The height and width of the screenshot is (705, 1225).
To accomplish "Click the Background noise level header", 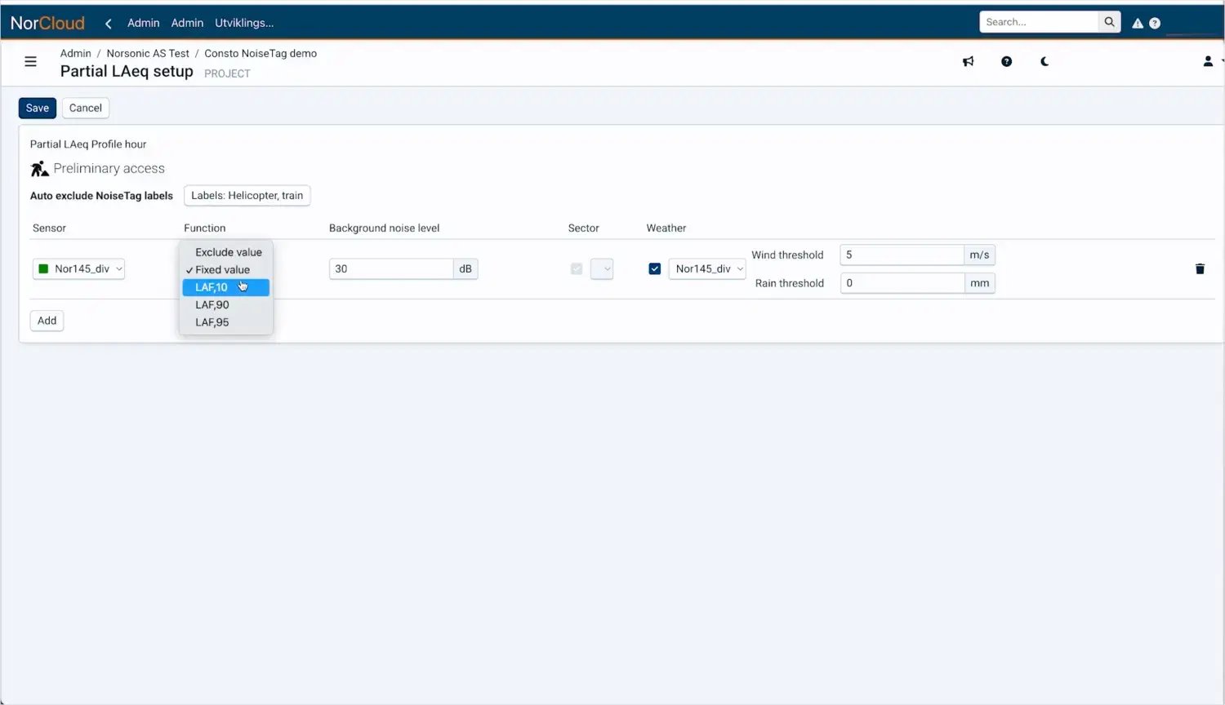I will [385, 228].
